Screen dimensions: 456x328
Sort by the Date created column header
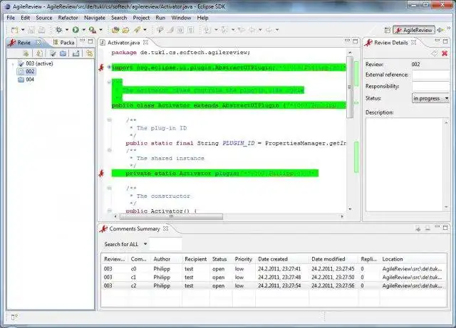click(282, 259)
